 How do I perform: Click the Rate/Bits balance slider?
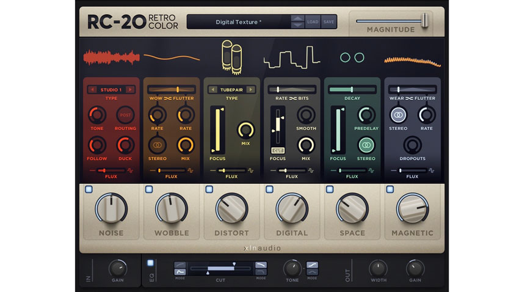(x=292, y=89)
